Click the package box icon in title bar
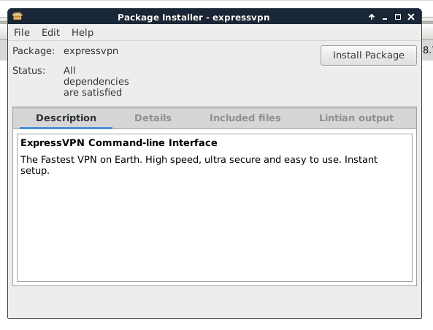This screenshot has width=433, height=330. pos(18,17)
